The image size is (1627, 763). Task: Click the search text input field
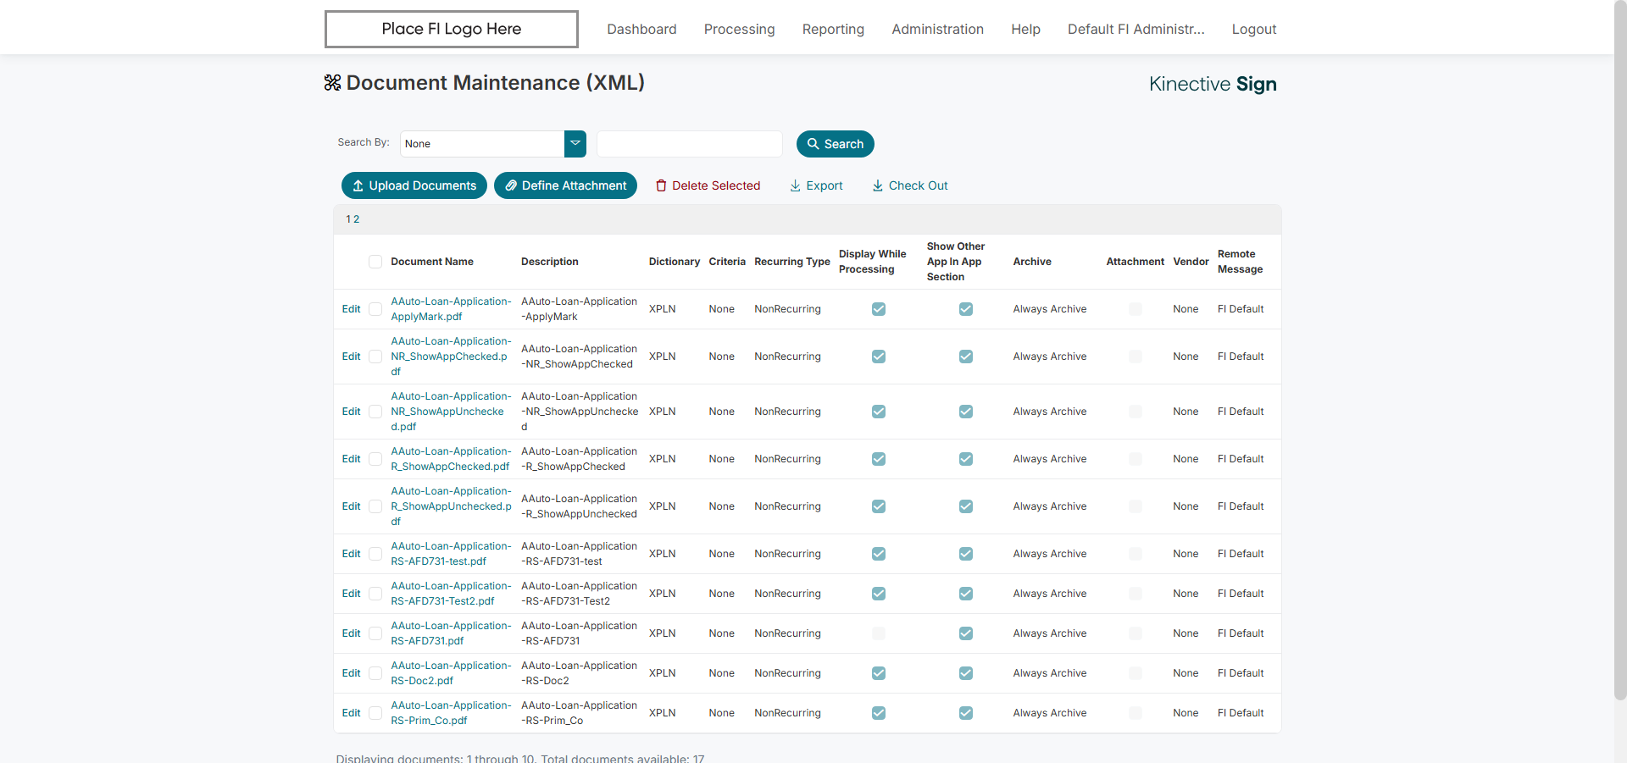(x=689, y=144)
